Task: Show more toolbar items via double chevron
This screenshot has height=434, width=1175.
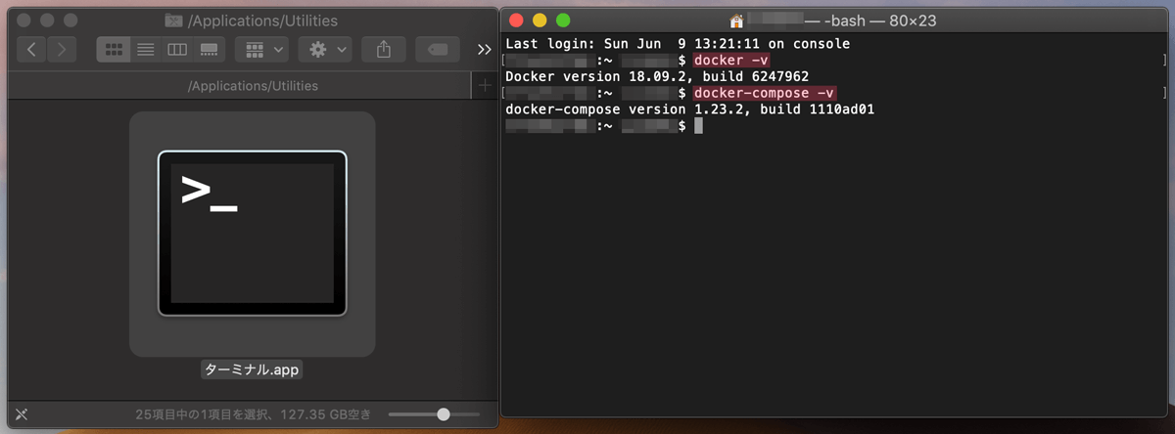Action: pyautogui.click(x=484, y=49)
